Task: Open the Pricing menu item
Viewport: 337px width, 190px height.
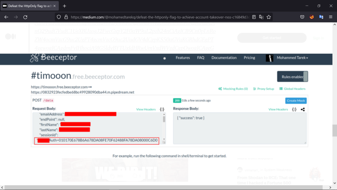Action: pos(249,58)
